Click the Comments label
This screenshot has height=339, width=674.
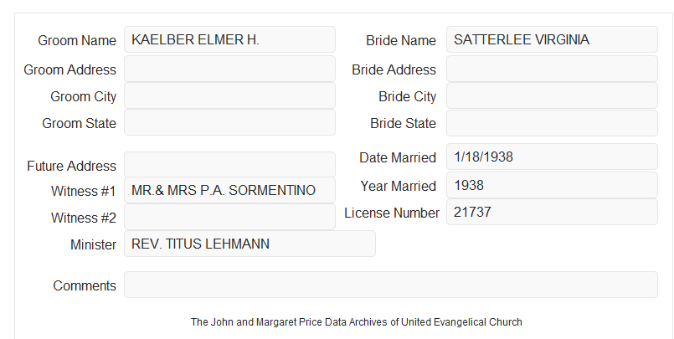[85, 285]
